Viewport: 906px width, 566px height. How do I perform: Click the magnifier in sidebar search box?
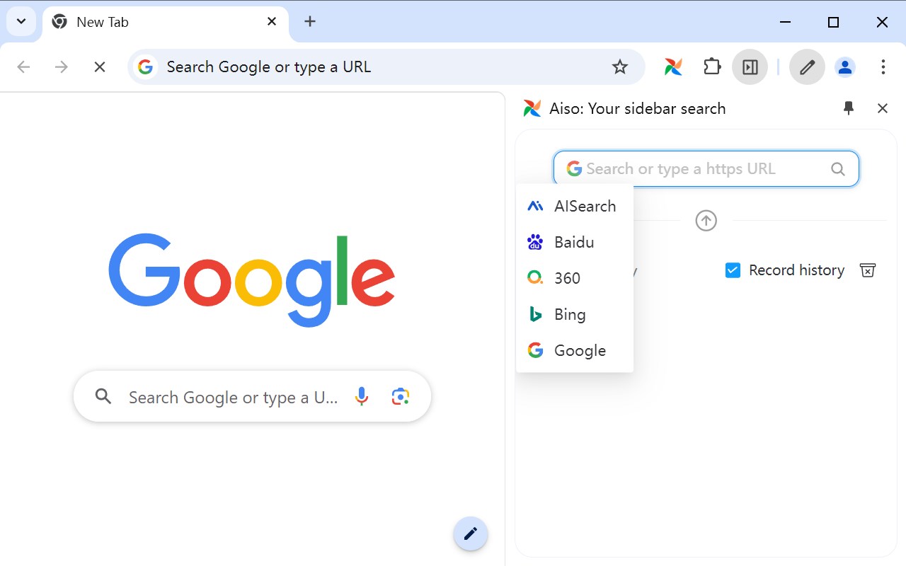click(837, 169)
